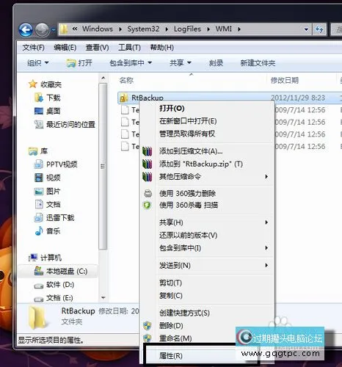342x367 pixels.
Task: Open the 组织 toolbar dropdown
Action: (37, 63)
